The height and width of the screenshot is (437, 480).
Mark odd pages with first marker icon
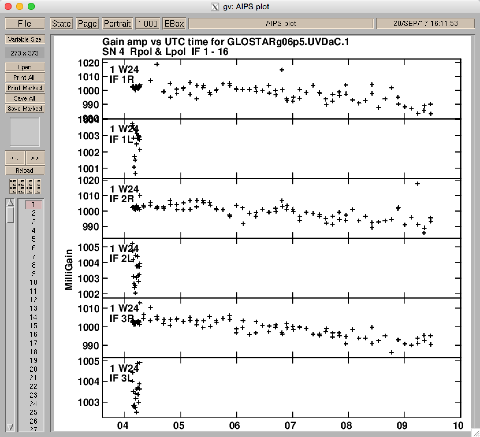13,186
